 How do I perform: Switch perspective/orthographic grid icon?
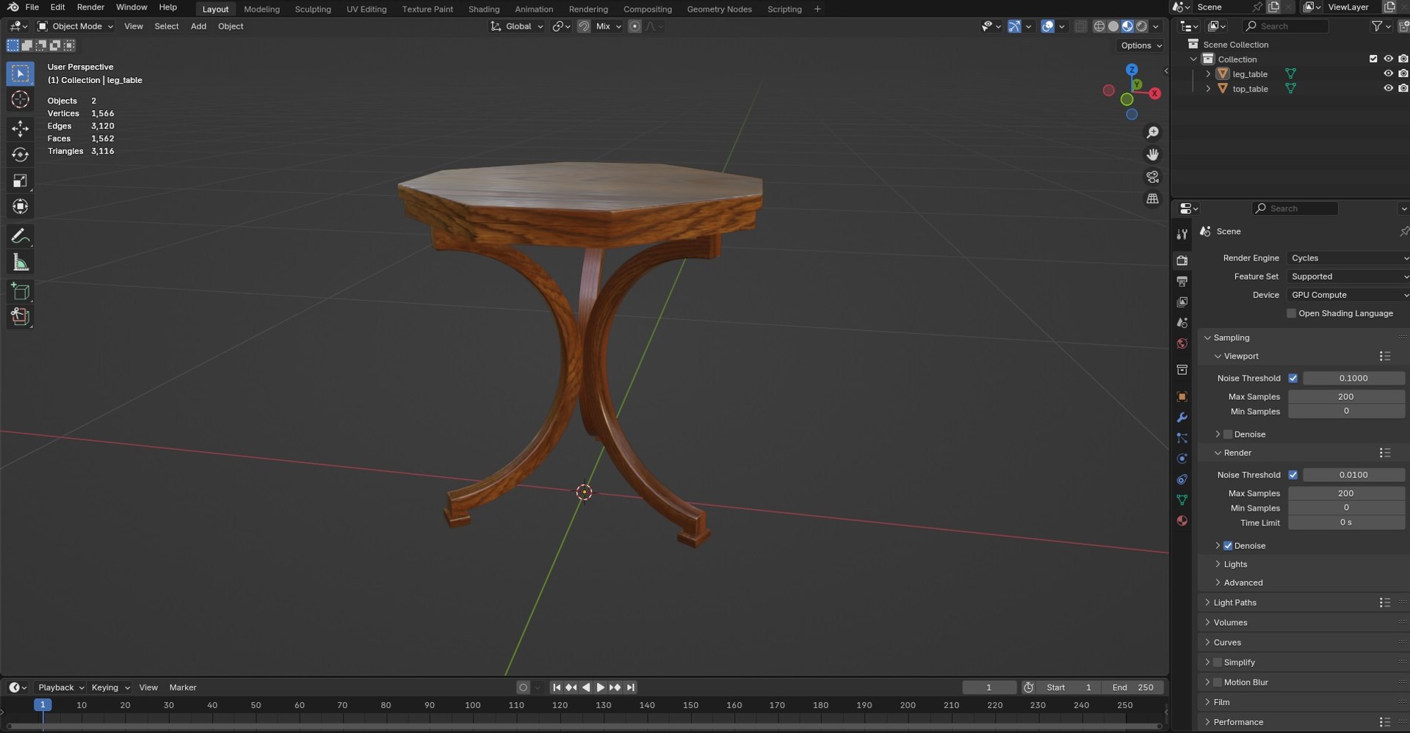point(1153,199)
